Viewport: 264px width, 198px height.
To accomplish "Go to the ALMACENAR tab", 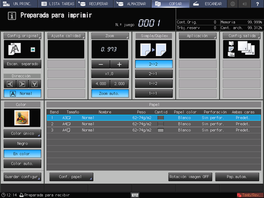I will tap(132, 4).
